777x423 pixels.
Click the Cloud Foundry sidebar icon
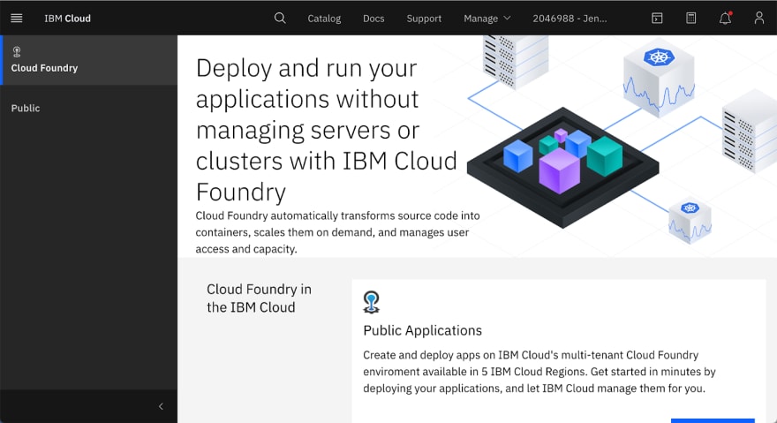coord(17,51)
